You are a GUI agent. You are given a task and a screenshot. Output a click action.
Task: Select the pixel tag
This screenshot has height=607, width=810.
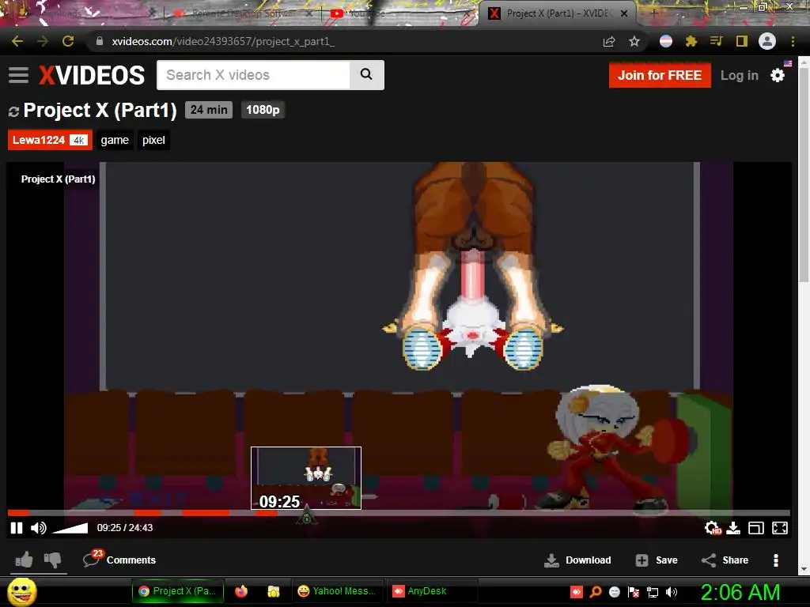[153, 140]
